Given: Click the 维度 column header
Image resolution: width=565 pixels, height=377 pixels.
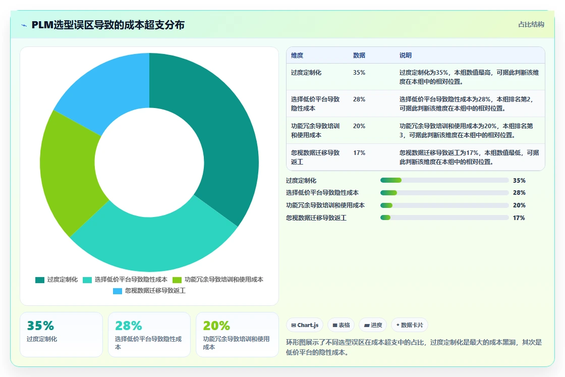Looking at the screenshot, I should tap(297, 56).
